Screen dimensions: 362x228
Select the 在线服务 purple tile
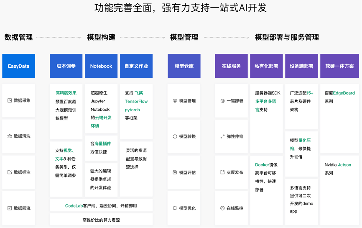(231, 66)
